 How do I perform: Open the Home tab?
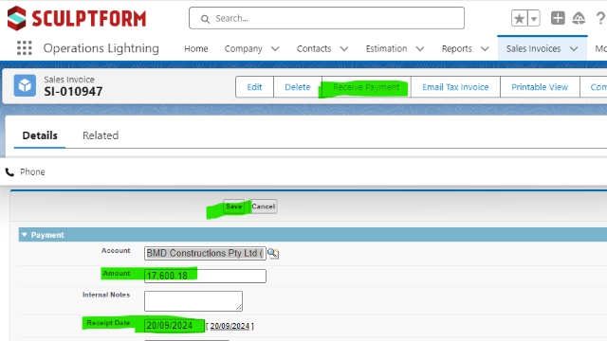[196, 48]
